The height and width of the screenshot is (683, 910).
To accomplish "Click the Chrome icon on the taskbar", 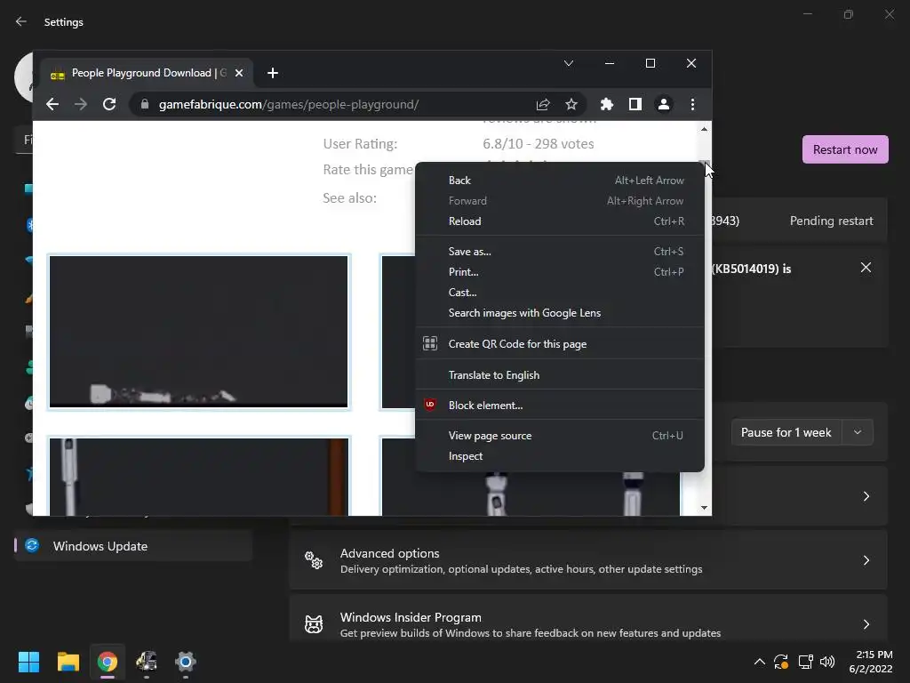I will pyautogui.click(x=108, y=662).
